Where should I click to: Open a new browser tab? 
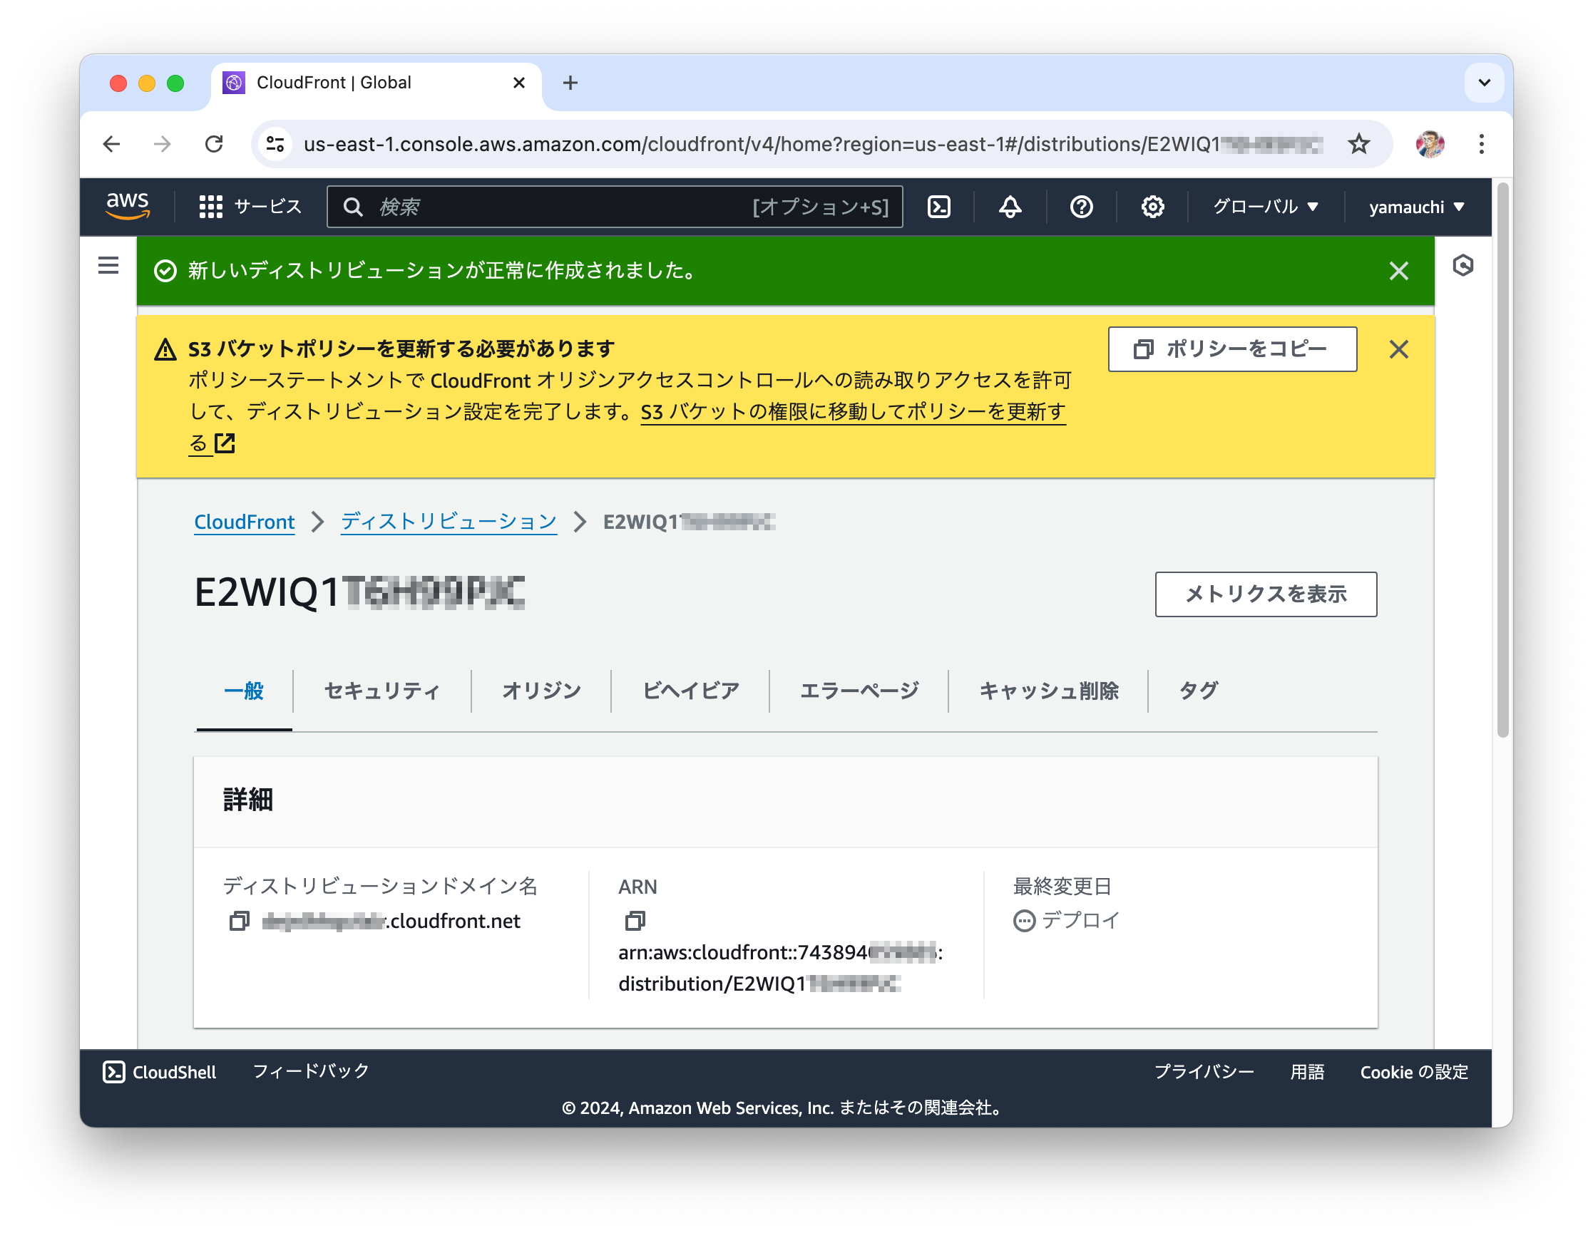point(570,83)
